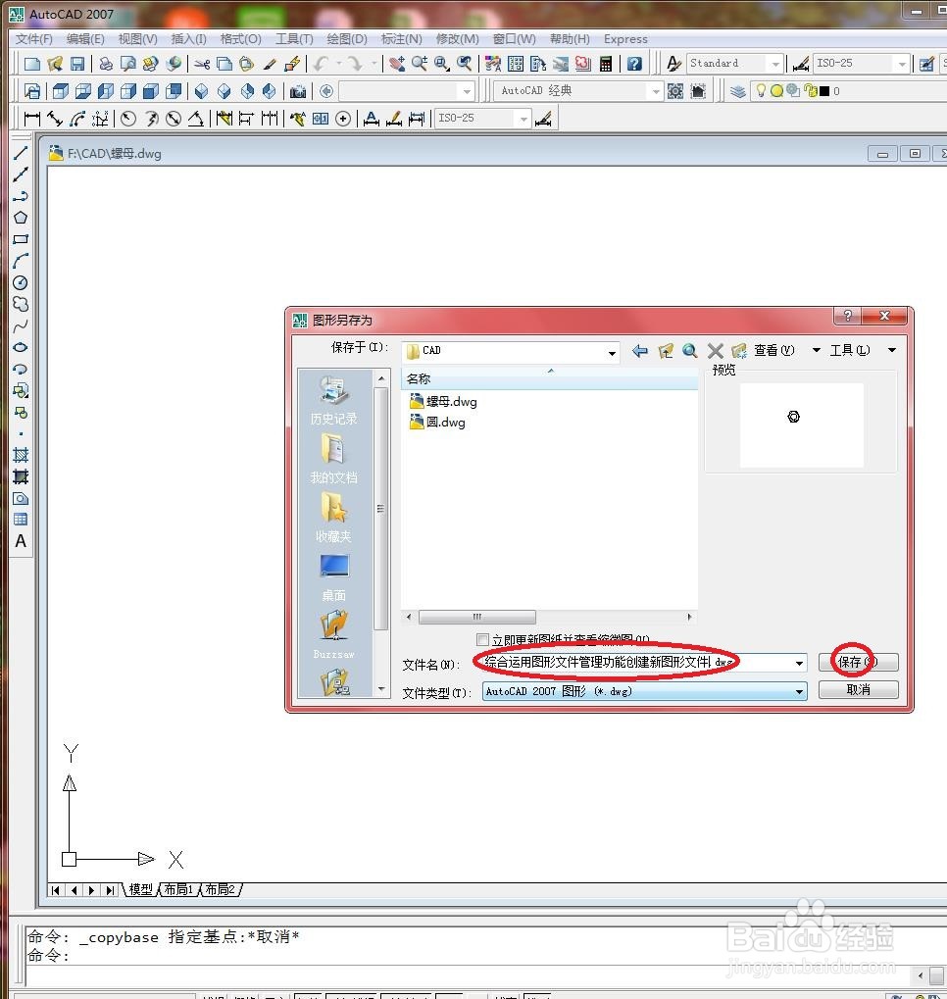Open the 编辑(E) menu

85,39
